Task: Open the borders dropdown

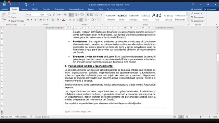Action: click(101, 20)
